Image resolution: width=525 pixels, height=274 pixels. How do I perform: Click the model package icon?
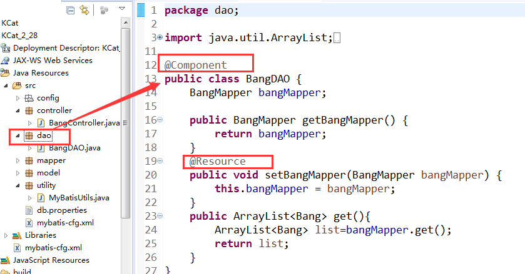[29, 173]
